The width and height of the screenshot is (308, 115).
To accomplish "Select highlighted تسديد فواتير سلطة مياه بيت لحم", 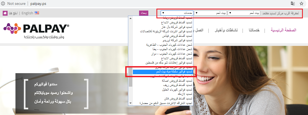I will (163, 72).
